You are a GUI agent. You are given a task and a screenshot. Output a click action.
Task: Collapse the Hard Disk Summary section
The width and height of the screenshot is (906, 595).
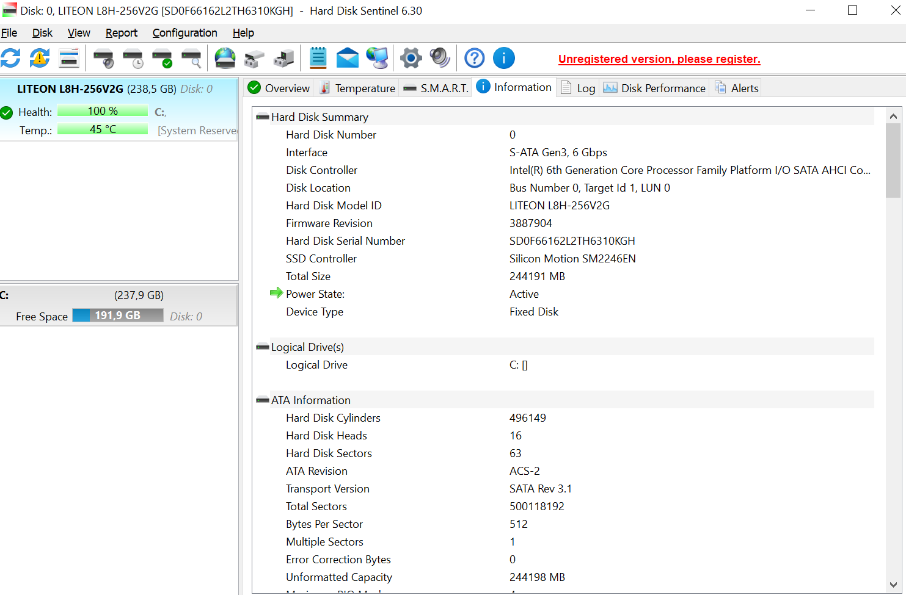pos(263,117)
